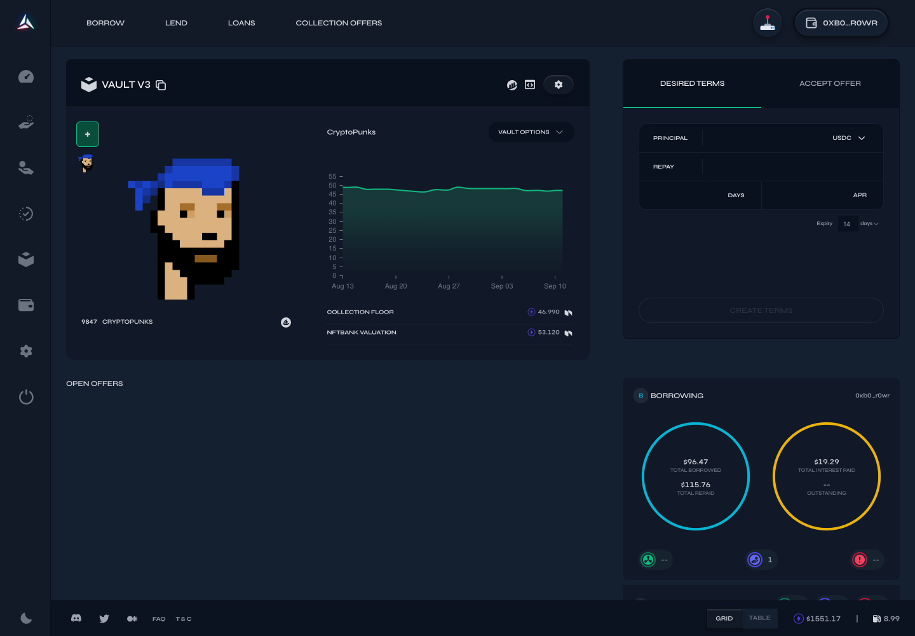Image resolution: width=915 pixels, height=636 pixels.
Task: Click the COLLECTION FLOOR label
Action: coord(360,312)
